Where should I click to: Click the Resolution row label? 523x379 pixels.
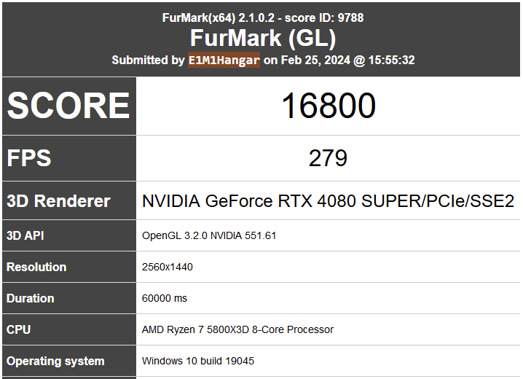click(69, 267)
